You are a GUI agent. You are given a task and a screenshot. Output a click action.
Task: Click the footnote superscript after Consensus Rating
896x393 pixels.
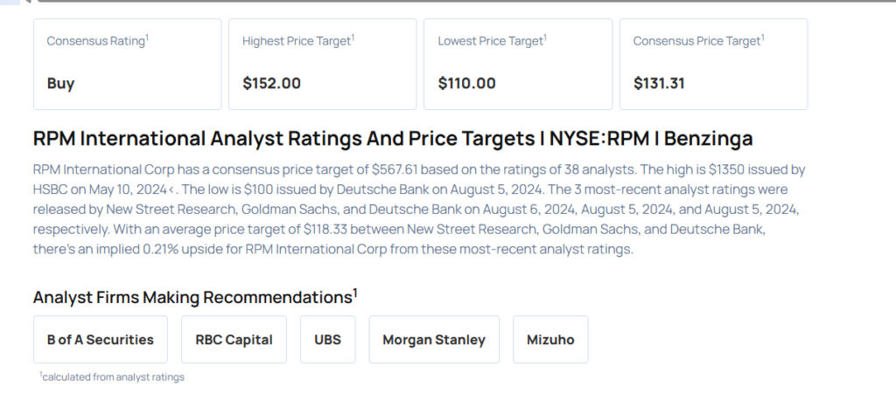pyautogui.click(x=147, y=38)
